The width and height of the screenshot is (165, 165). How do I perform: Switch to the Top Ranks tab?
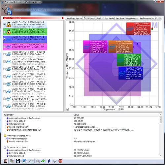tap(109, 18)
